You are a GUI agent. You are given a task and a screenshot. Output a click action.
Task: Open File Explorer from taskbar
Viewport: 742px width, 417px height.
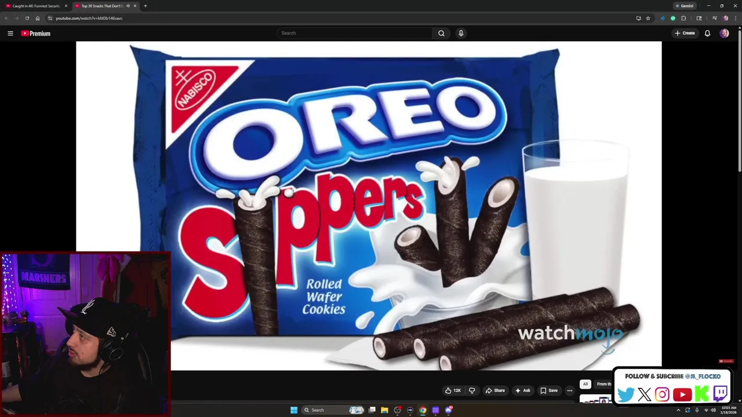(x=384, y=410)
